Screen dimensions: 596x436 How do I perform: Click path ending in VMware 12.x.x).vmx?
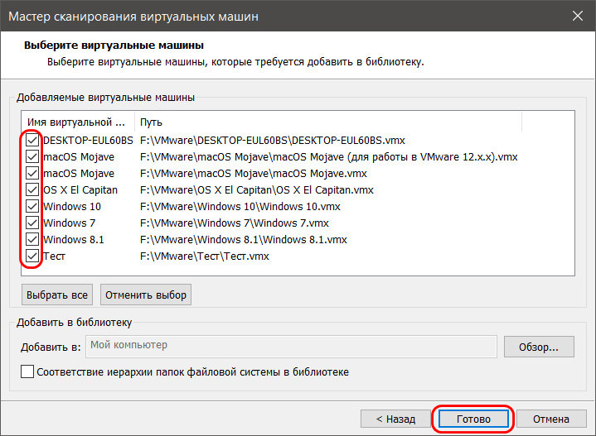[x=329, y=156]
